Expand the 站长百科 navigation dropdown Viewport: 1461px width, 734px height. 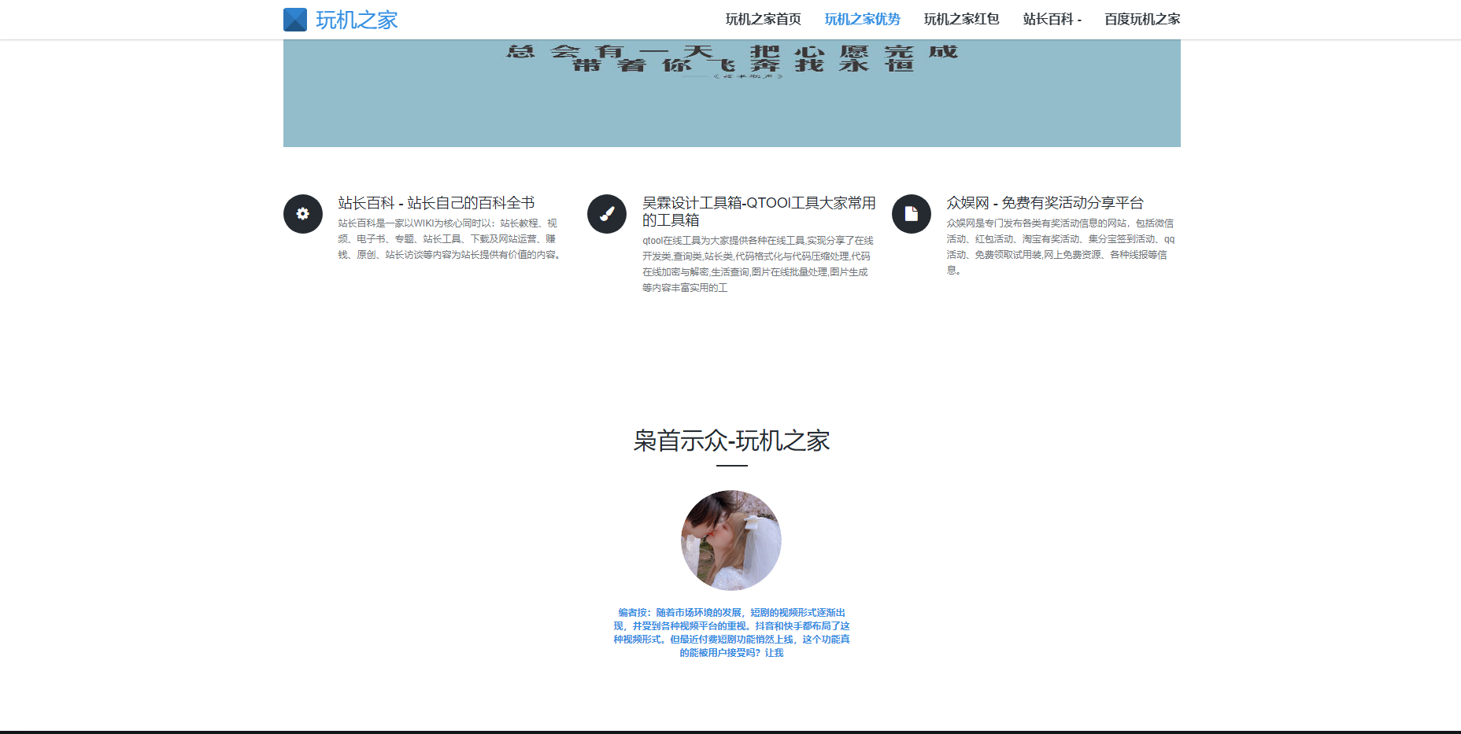point(1052,19)
